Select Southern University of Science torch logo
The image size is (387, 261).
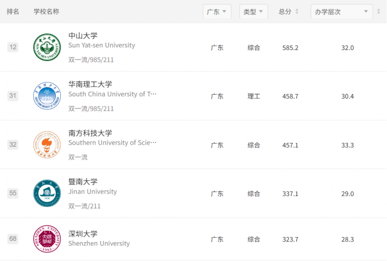[47, 145]
